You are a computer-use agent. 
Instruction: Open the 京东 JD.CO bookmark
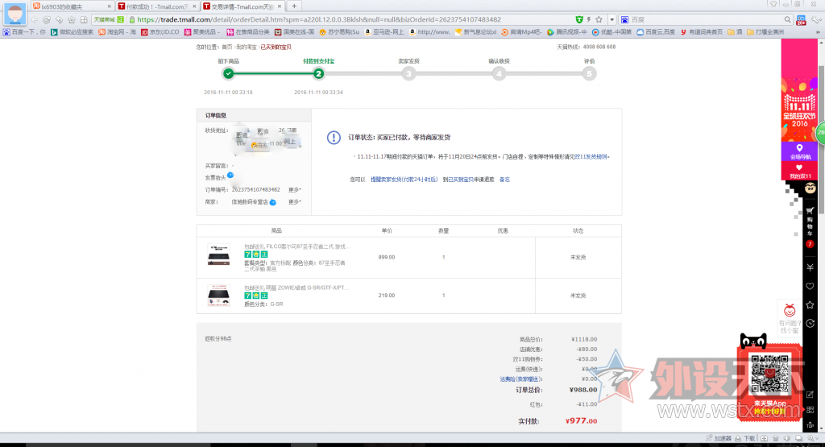(160, 32)
